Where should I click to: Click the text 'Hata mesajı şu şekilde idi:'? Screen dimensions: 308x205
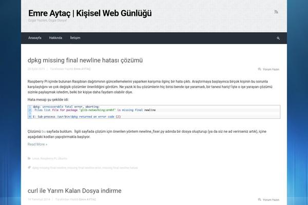(x=48, y=99)
